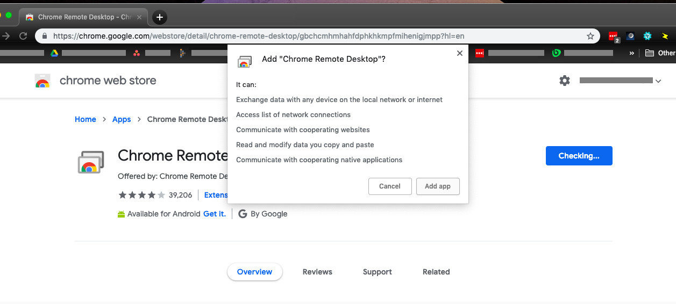Open the Chrome Web Store settings gear

pos(564,81)
